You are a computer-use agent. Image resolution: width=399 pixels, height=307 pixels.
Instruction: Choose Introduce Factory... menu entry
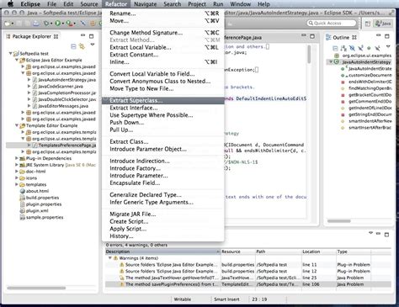click(x=163, y=168)
